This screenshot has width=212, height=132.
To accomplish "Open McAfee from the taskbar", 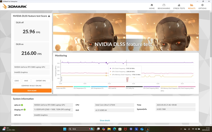I will pyautogui.click(x=125, y=129).
